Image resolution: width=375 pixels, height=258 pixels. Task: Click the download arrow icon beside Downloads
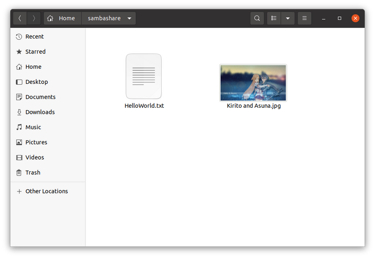(19, 112)
